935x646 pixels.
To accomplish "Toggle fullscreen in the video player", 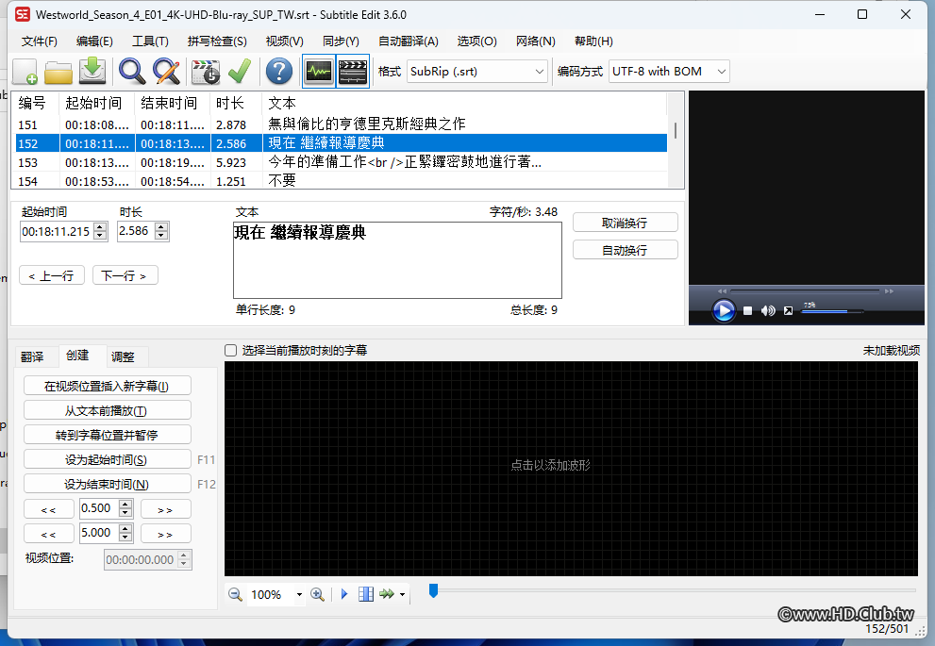I will (x=789, y=310).
